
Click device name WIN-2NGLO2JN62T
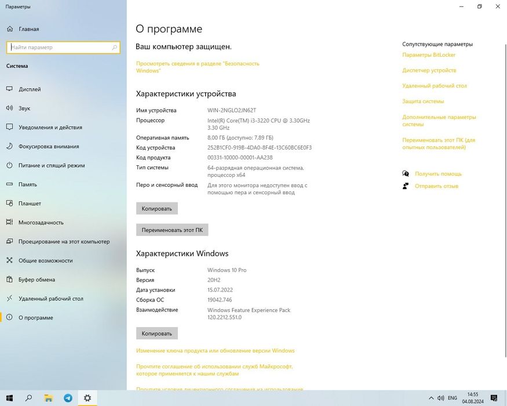pos(232,110)
